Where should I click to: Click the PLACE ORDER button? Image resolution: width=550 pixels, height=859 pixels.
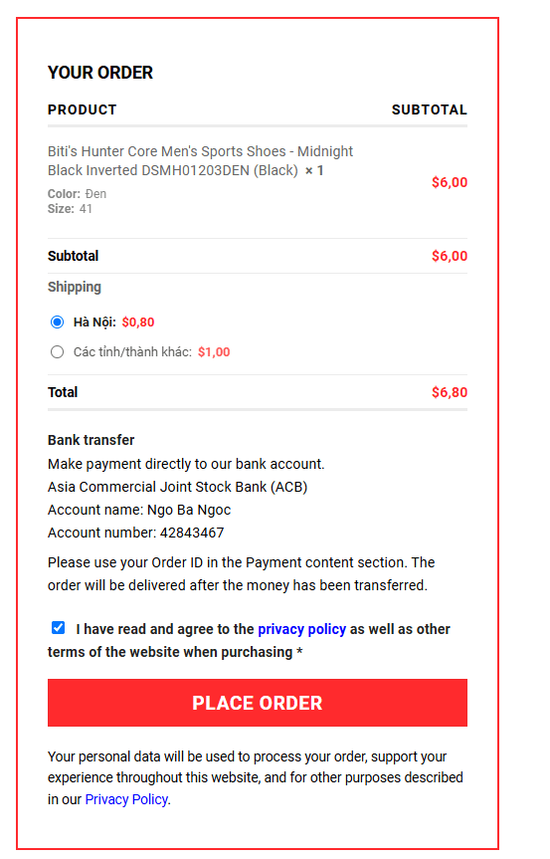coord(258,703)
